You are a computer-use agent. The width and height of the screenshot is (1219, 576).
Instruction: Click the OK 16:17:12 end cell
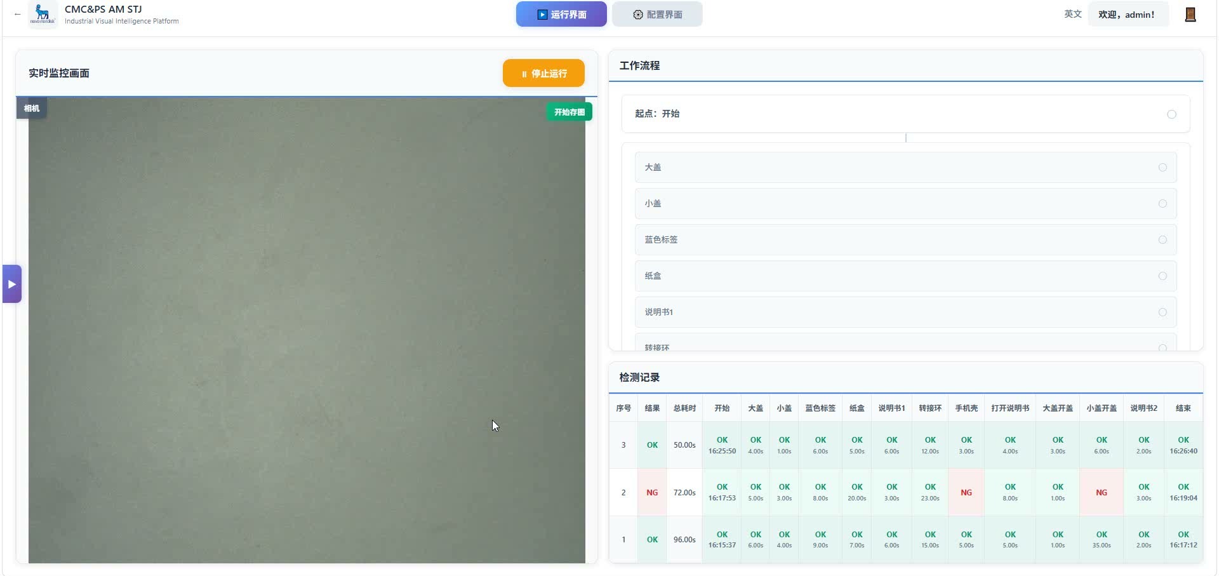pyautogui.click(x=1183, y=540)
